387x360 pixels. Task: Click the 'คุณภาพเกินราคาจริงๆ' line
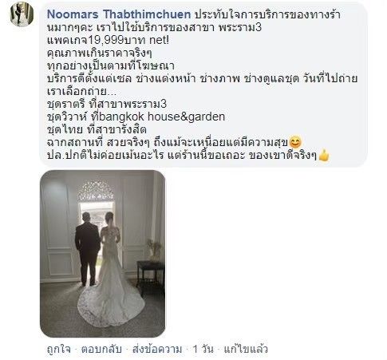coord(100,53)
